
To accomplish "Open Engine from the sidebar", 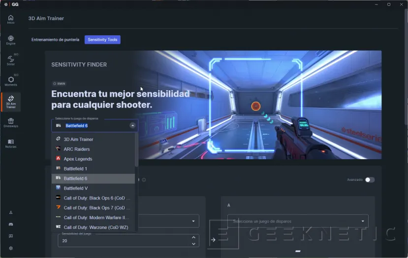I will coord(11,40).
